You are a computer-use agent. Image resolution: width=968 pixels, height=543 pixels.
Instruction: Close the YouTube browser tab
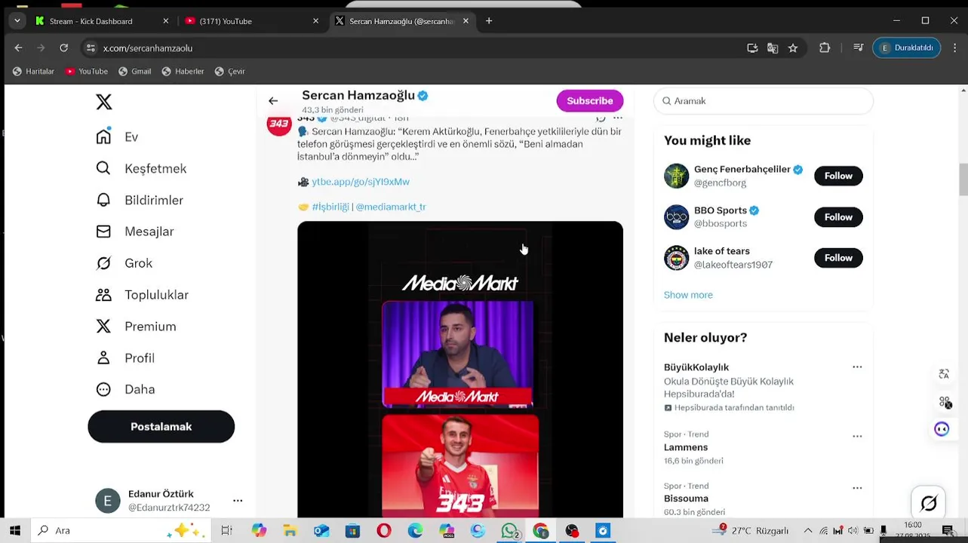coord(315,21)
